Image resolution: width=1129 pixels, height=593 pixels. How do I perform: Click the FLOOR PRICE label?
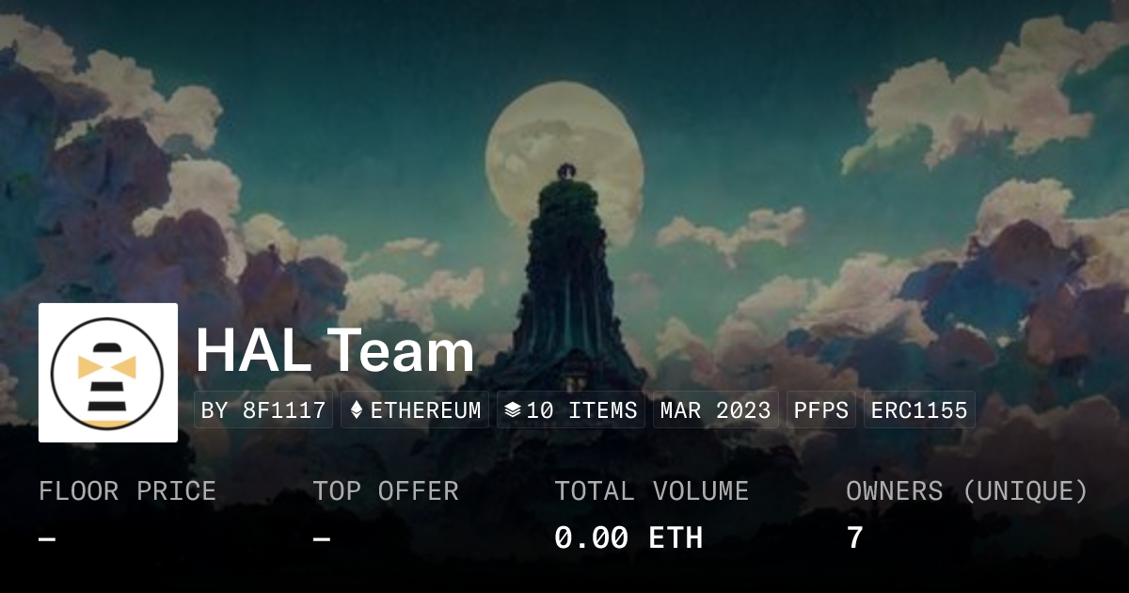pos(127,491)
